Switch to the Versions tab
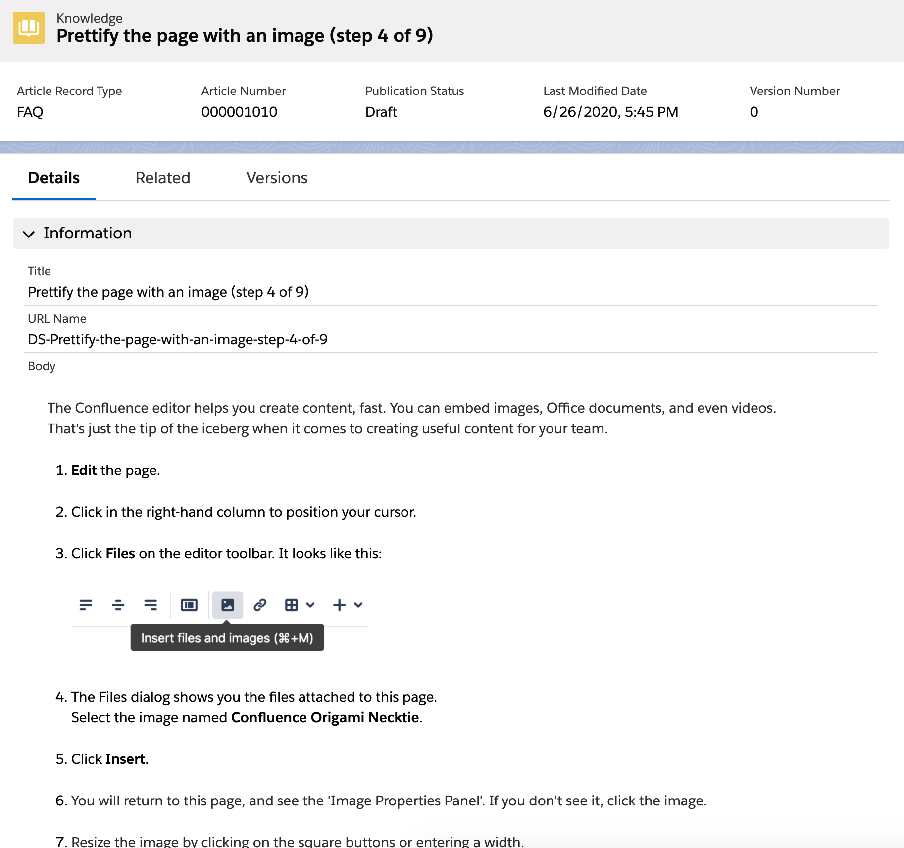Viewport: 904px width, 848px height. (277, 178)
